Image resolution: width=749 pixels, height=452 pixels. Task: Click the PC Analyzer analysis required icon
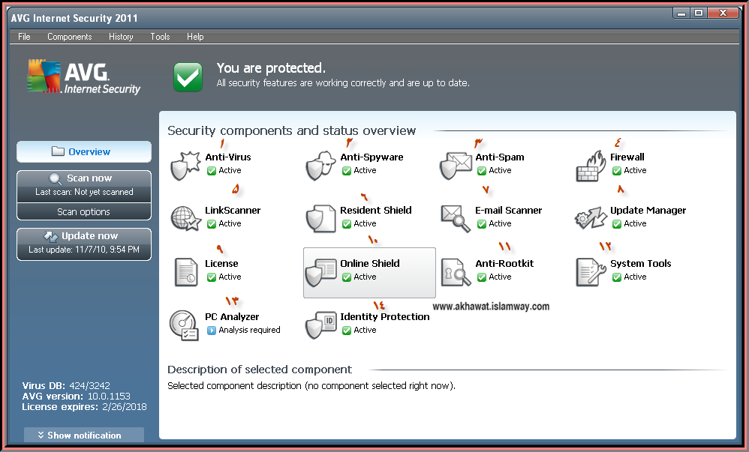(x=211, y=331)
